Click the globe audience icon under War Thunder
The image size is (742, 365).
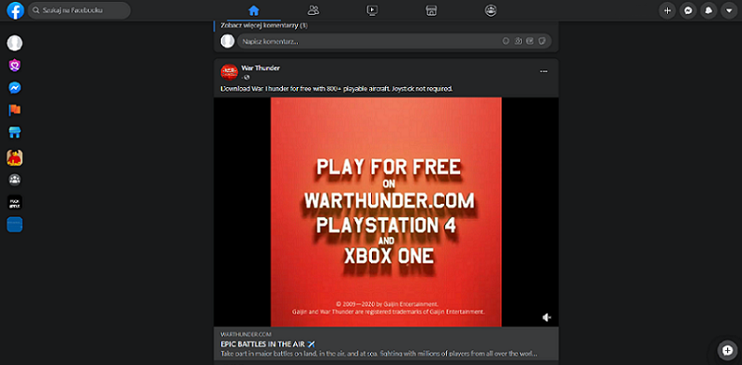tap(247, 77)
